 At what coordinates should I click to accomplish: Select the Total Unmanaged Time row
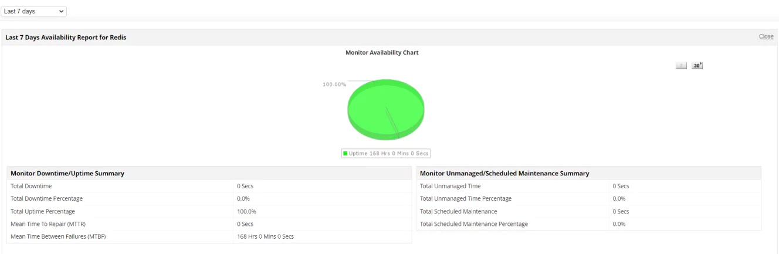click(x=589, y=186)
